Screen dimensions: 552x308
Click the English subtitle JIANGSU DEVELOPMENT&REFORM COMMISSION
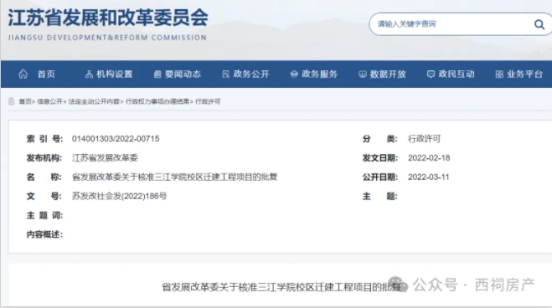point(107,38)
